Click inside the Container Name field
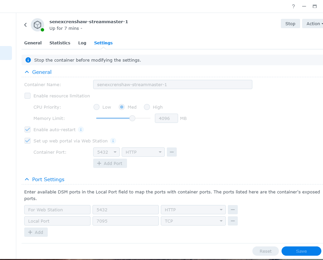This screenshot has height=260, width=323. pos(172,84)
